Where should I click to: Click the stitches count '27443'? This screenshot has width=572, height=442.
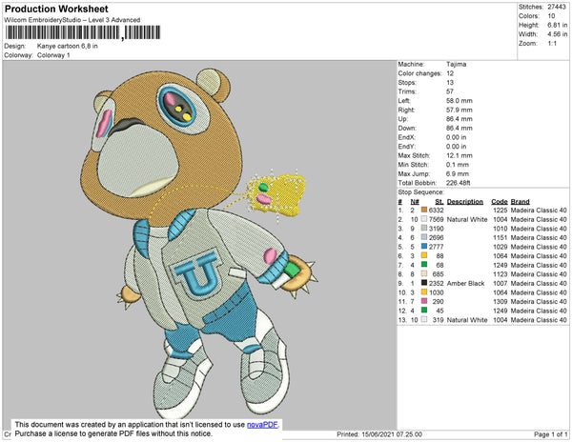tap(557, 7)
